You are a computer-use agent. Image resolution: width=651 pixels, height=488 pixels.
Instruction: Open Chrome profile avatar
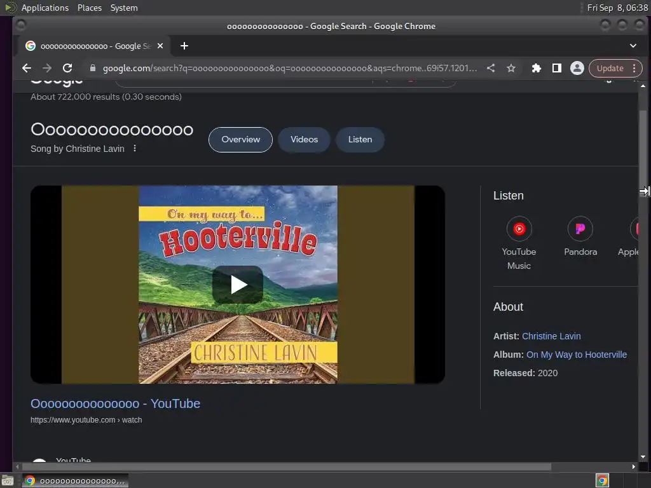(x=577, y=68)
